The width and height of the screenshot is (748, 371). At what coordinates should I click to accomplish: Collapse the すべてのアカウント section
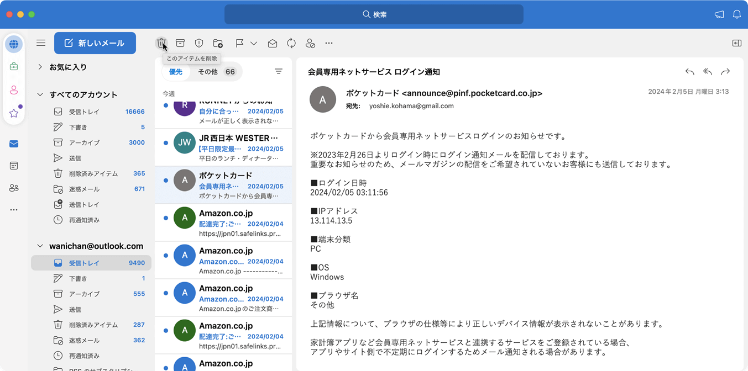tap(40, 94)
